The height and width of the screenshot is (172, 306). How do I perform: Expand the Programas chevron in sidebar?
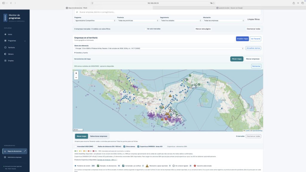(x=25, y=41)
